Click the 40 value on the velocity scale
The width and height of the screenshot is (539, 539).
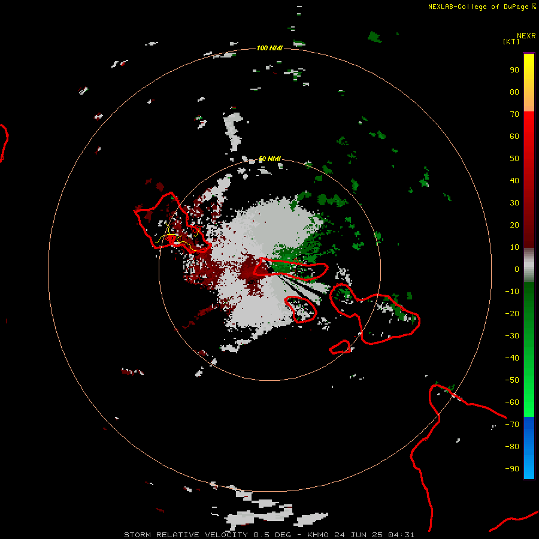pos(514,181)
